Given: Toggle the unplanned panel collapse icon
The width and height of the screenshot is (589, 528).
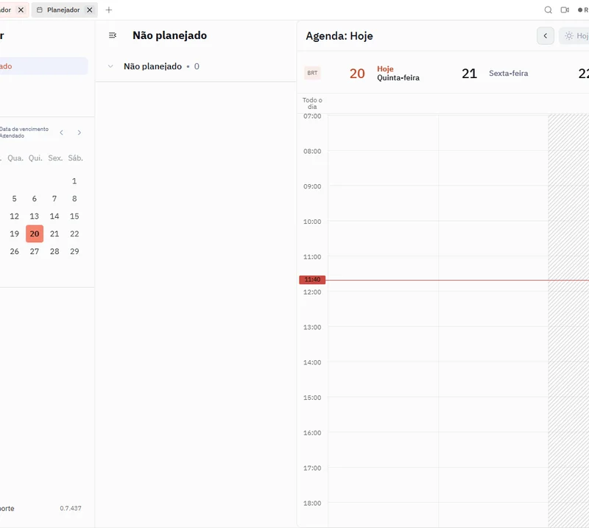Looking at the screenshot, I should pos(113,35).
